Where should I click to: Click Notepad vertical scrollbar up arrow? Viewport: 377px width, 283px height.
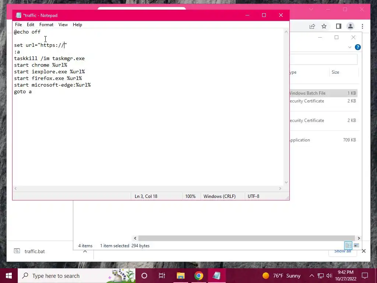pos(286,32)
